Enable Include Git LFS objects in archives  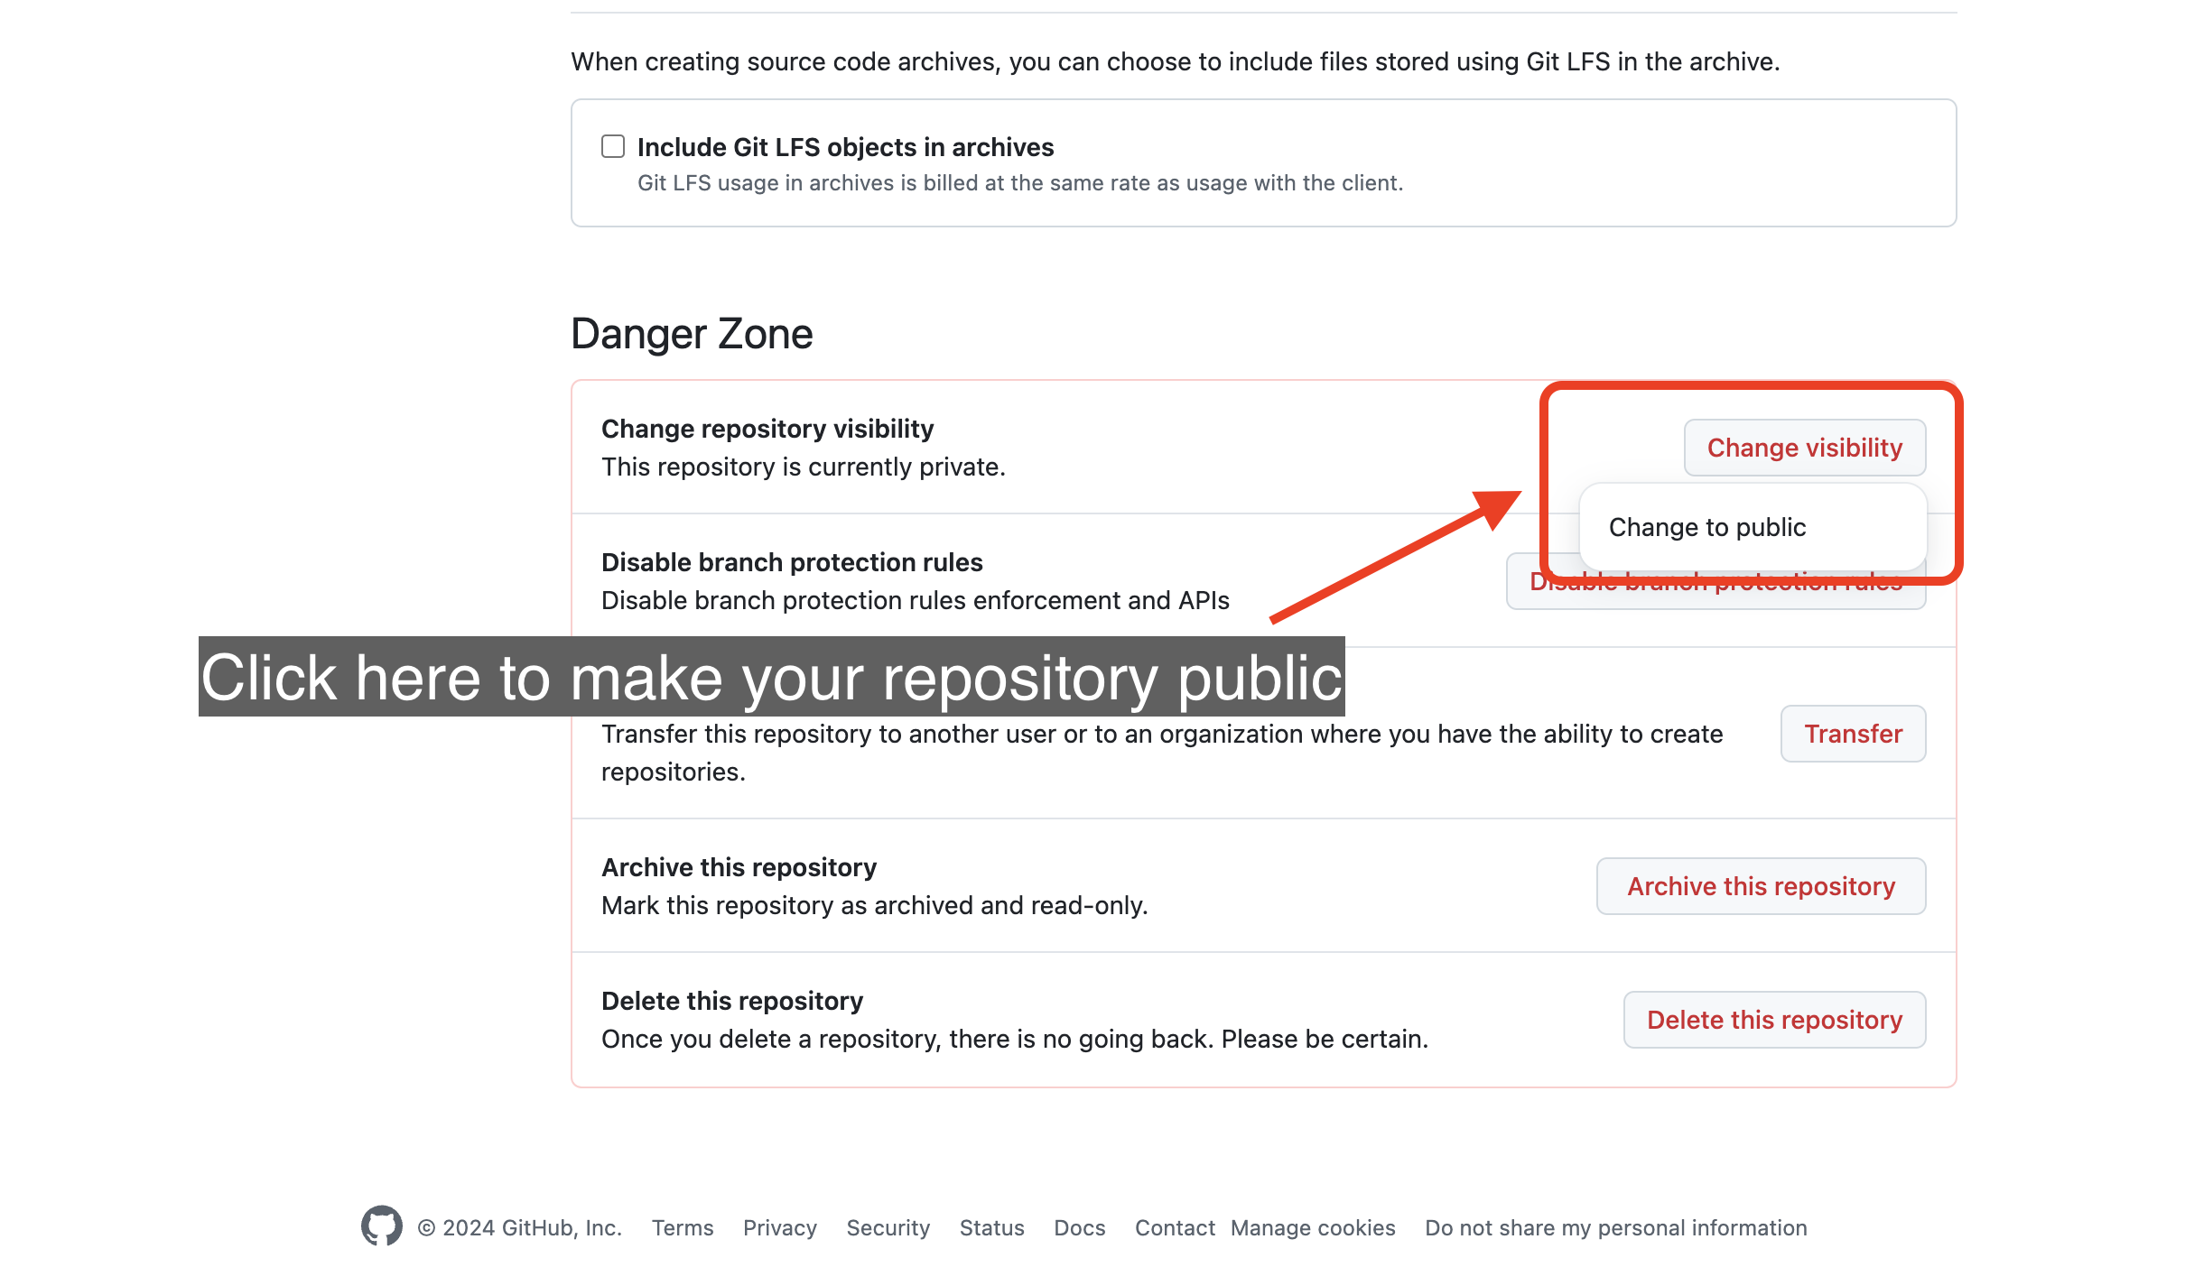(612, 146)
